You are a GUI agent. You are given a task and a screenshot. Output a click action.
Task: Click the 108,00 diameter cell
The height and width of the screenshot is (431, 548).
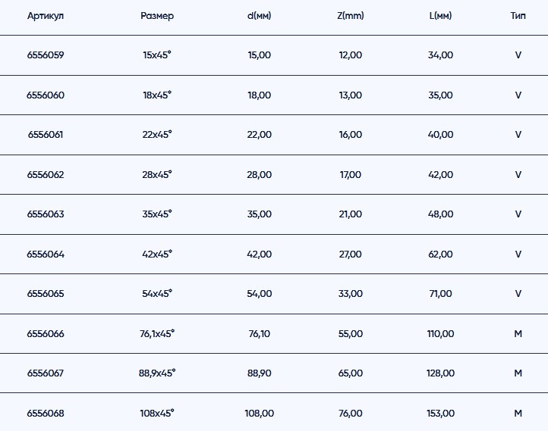click(x=259, y=413)
